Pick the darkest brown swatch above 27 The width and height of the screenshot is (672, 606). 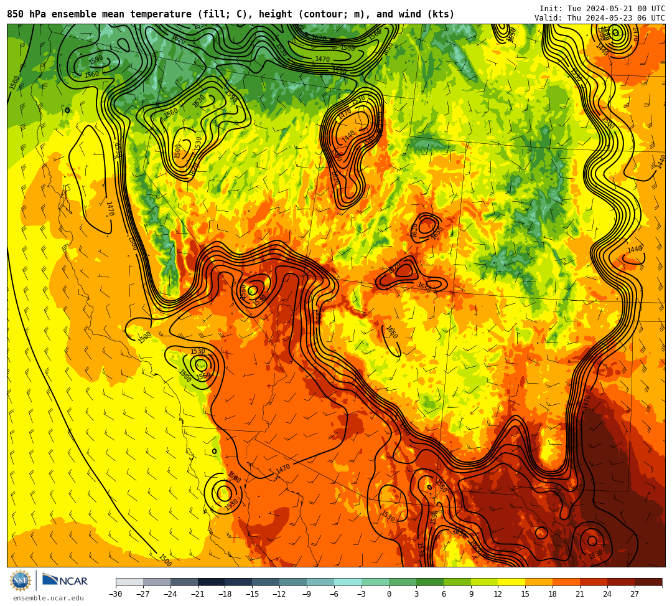point(648,582)
